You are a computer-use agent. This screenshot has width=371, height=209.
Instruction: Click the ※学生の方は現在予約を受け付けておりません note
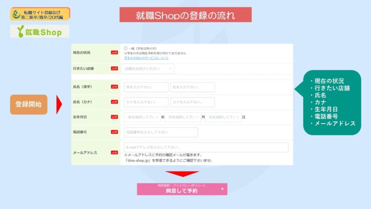click(x=155, y=53)
